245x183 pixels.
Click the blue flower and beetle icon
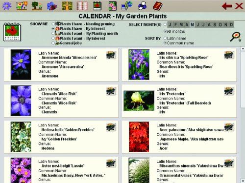(x=52, y=6)
